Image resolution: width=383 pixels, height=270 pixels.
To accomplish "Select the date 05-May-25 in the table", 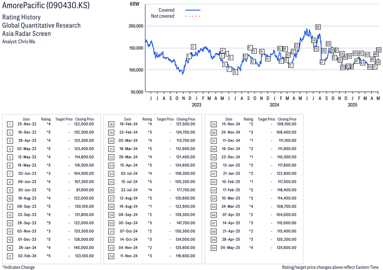I will 230,248.
